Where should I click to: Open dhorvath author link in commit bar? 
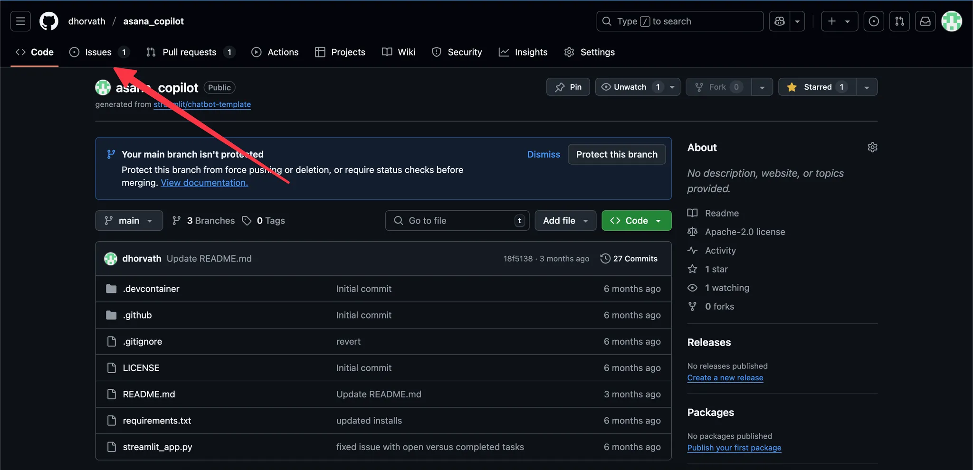(142, 259)
